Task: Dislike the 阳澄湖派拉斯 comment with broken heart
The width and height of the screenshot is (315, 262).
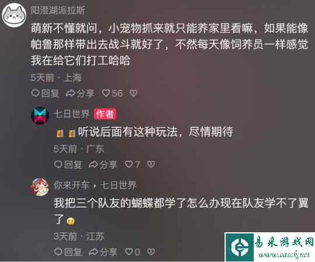Action: (x=134, y=93)
